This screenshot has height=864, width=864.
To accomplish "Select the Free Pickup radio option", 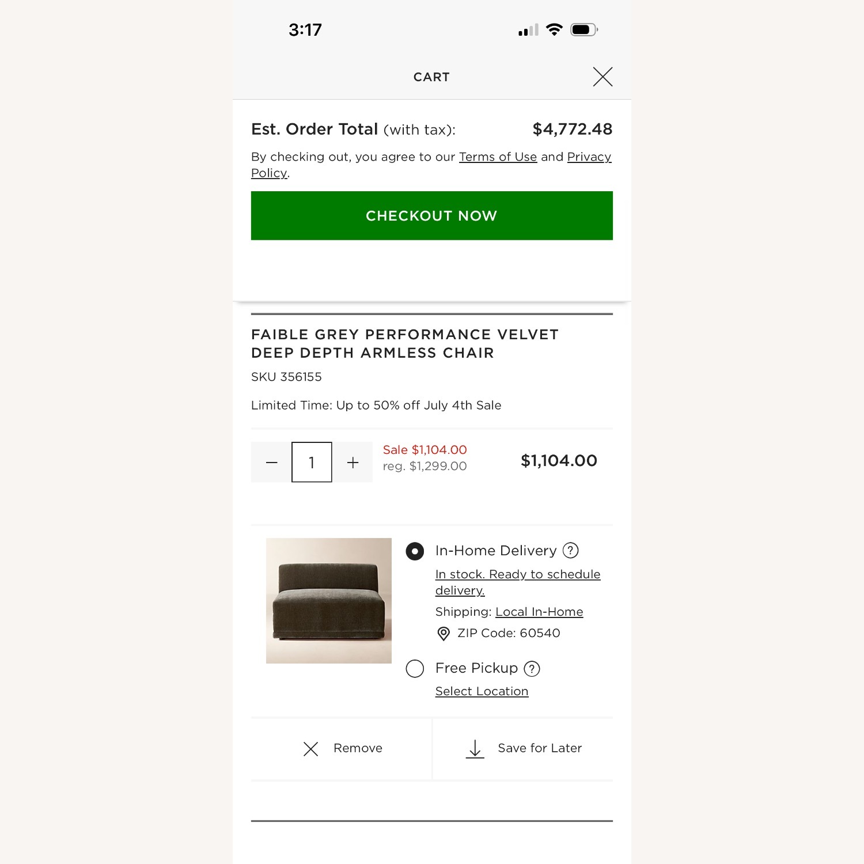I will click(415, 669).
